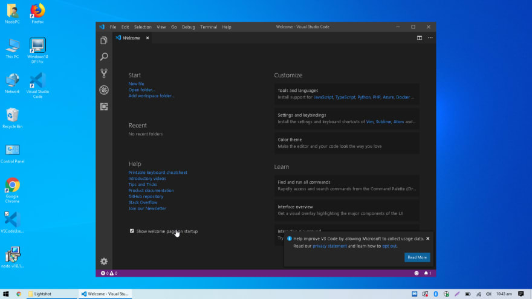Dismiss the usage data notification
The height and width of the screenshot is (299, 532).
point(428,239)
